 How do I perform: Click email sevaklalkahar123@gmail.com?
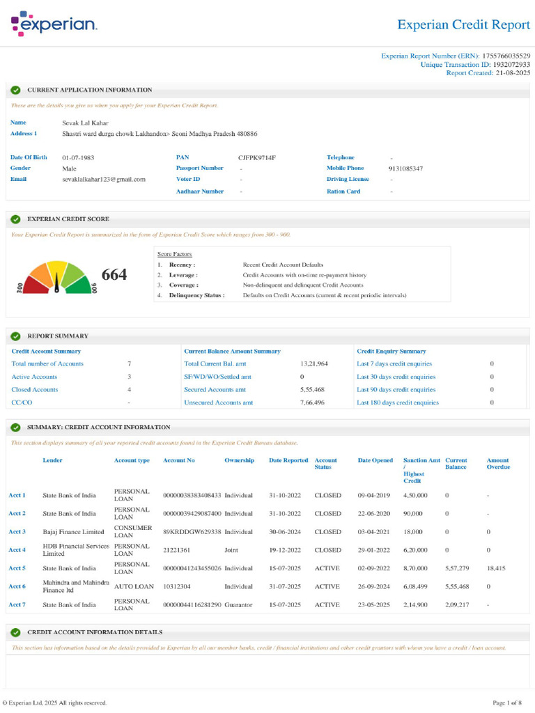coord(104,179)
